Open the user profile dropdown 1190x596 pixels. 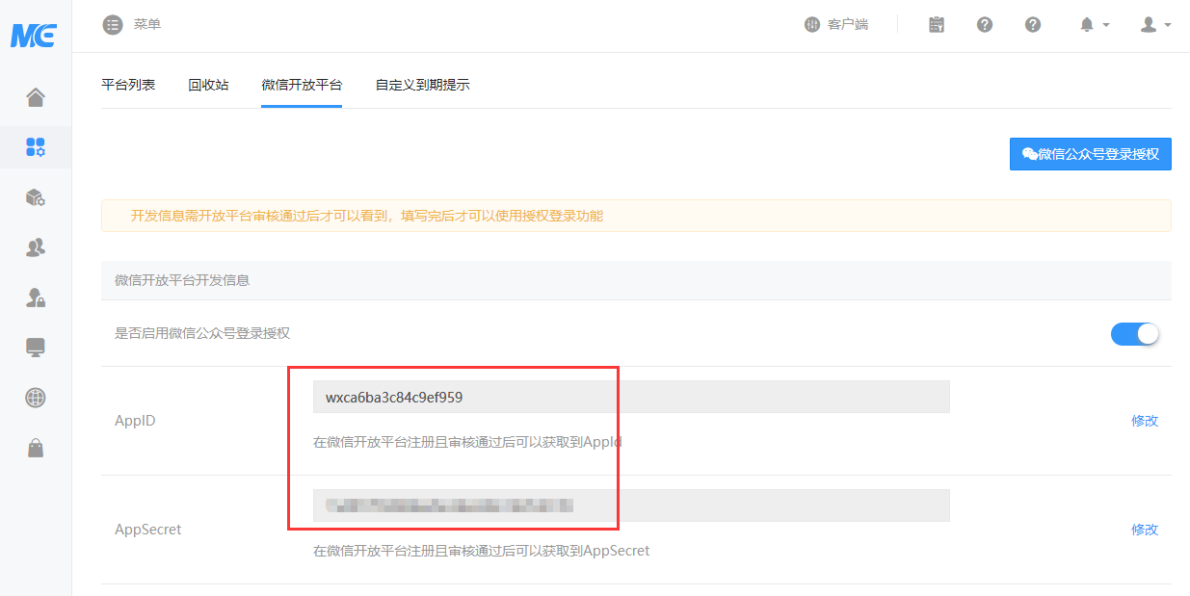1155,24
